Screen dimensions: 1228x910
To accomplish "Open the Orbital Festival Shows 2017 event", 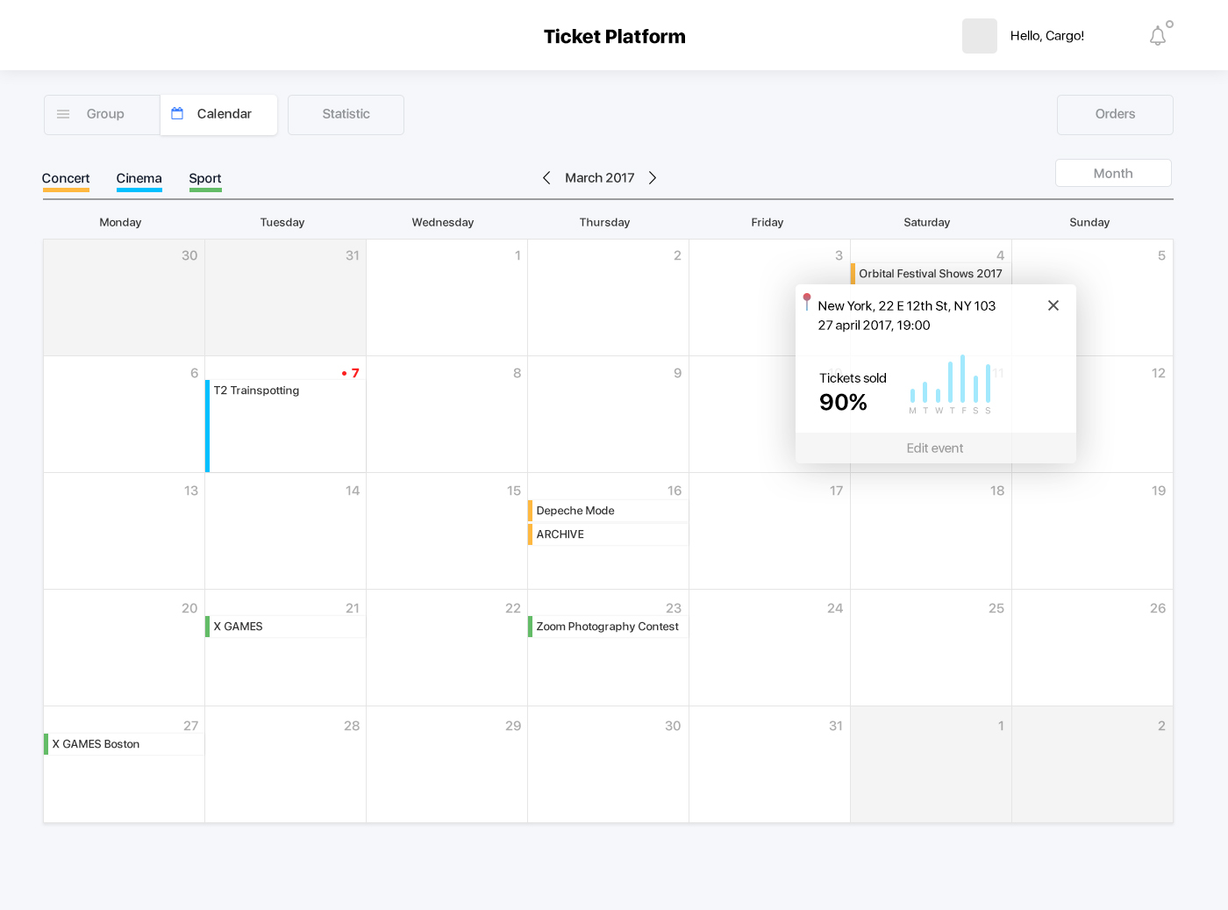I will 931,274.
